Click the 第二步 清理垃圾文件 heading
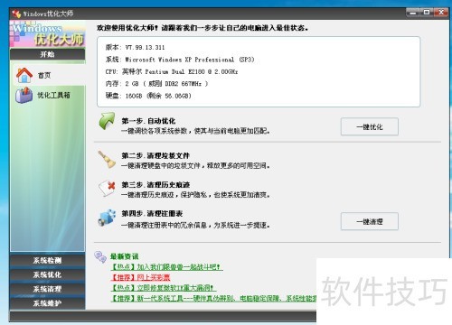The image size is (452, 325). [155, 156]
